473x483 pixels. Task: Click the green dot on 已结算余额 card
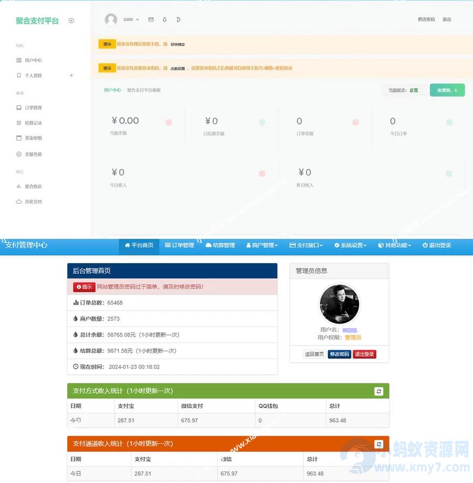pyautogui.click(x=262, y=122)
